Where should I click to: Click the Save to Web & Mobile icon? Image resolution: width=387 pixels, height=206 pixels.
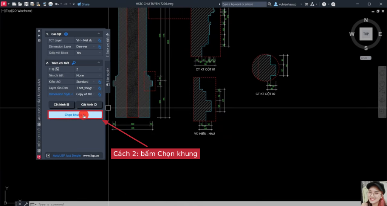point(44,4)
